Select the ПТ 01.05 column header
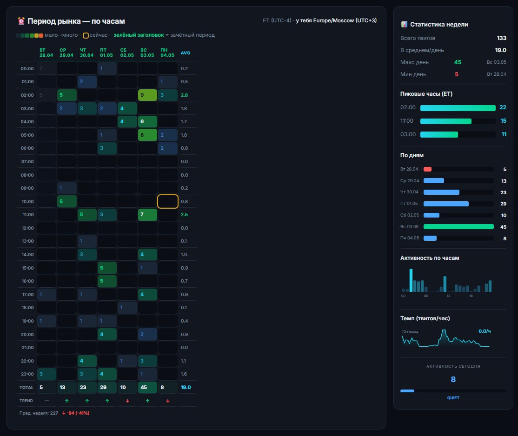The image size is (518, 436). (106, 53)
